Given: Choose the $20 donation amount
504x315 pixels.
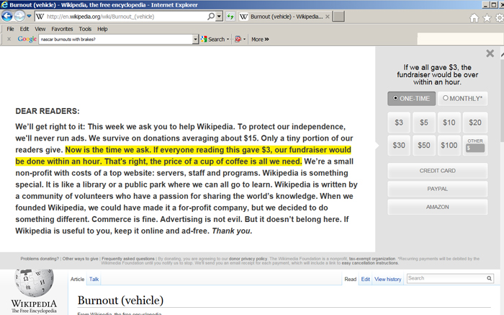Looking at the screenshot, I should (475, 123).
